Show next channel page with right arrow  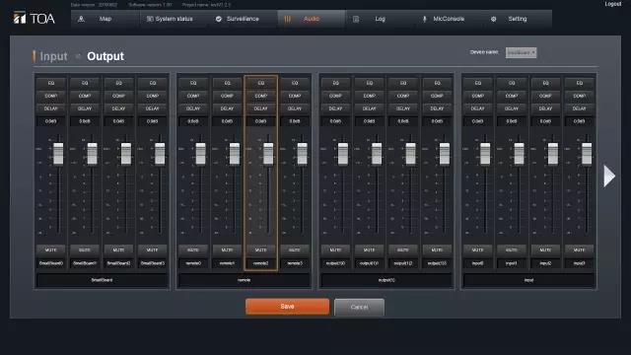click(609, 176)
